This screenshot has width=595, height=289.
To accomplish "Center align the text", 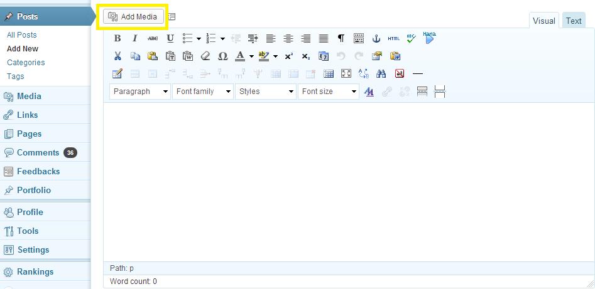I will click(288, 38).
